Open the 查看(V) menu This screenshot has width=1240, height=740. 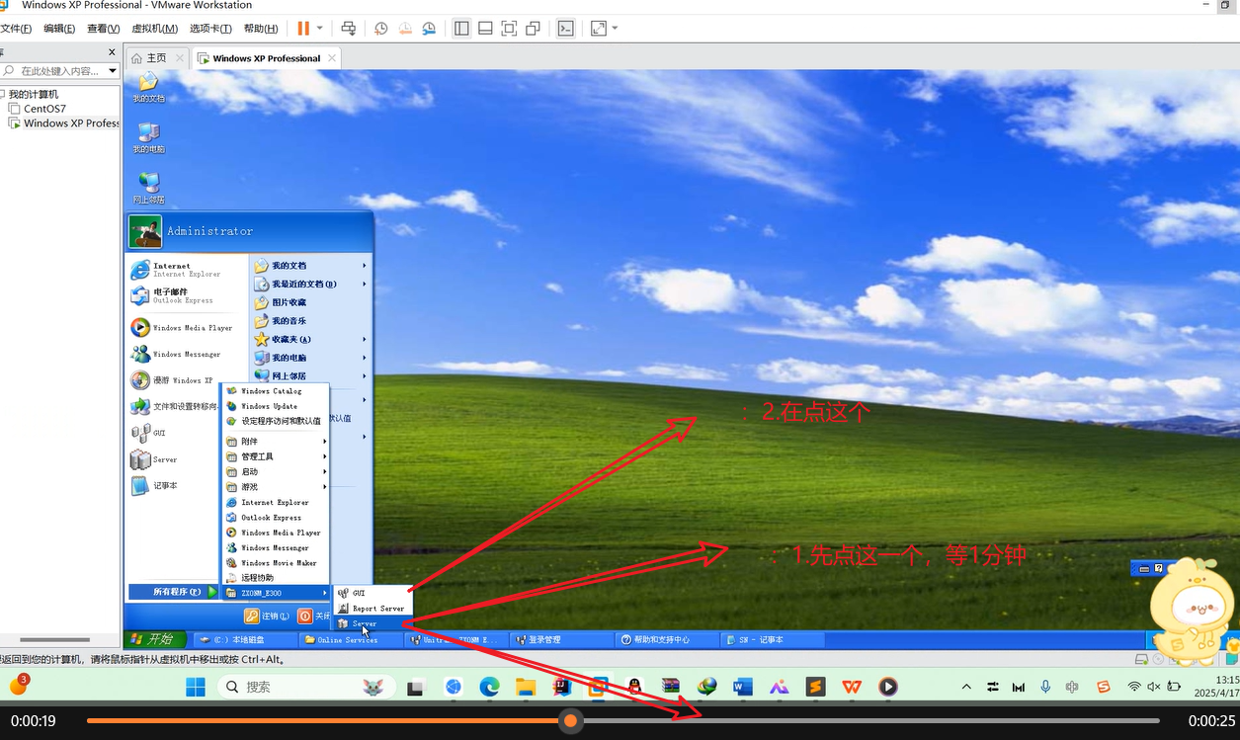[x=104, y=29]
